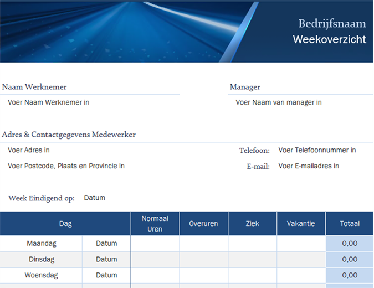374x288 pixels.
Task: Click the Weekoverzicht heading in banner
Action: click(329, 40)
